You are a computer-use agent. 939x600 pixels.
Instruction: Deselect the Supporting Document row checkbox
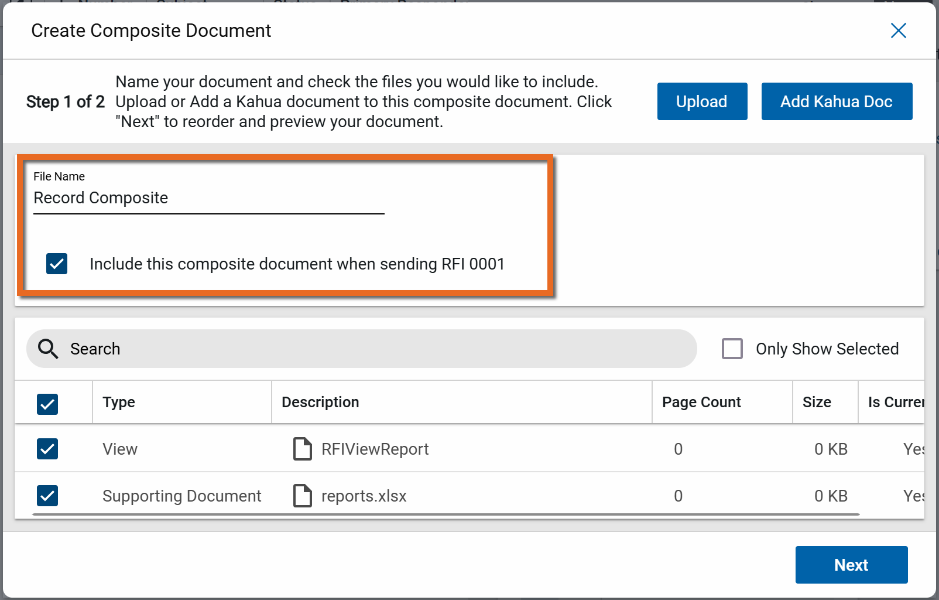pos(47,496)
